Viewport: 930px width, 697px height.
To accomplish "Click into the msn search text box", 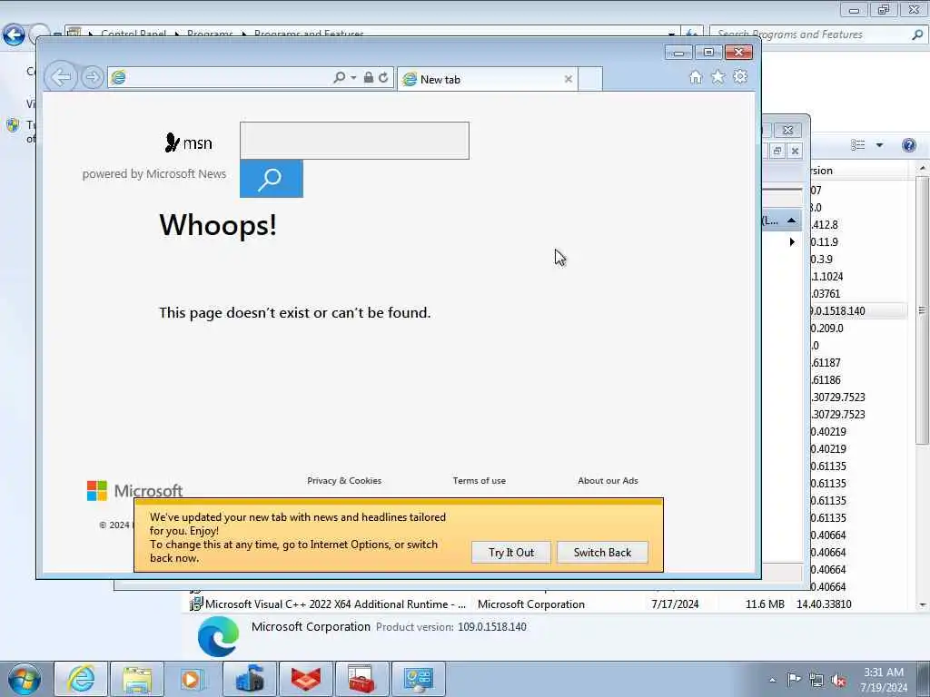I will (x=354, y=141).
